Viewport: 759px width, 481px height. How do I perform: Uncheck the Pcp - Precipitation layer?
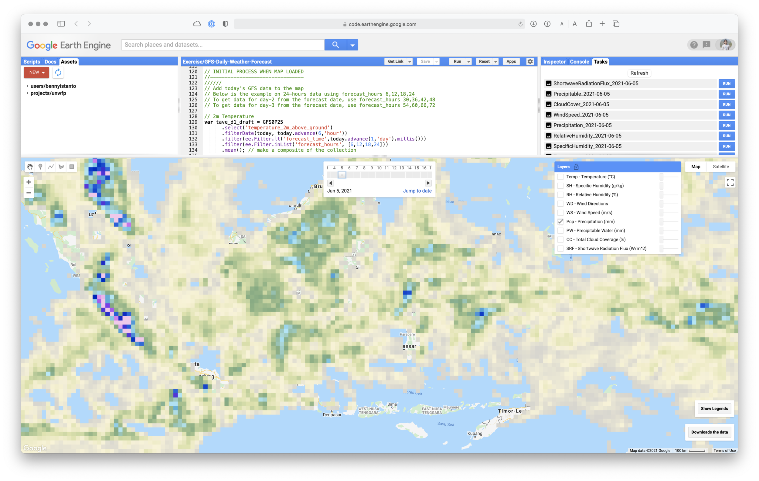(x=560, y=222)
